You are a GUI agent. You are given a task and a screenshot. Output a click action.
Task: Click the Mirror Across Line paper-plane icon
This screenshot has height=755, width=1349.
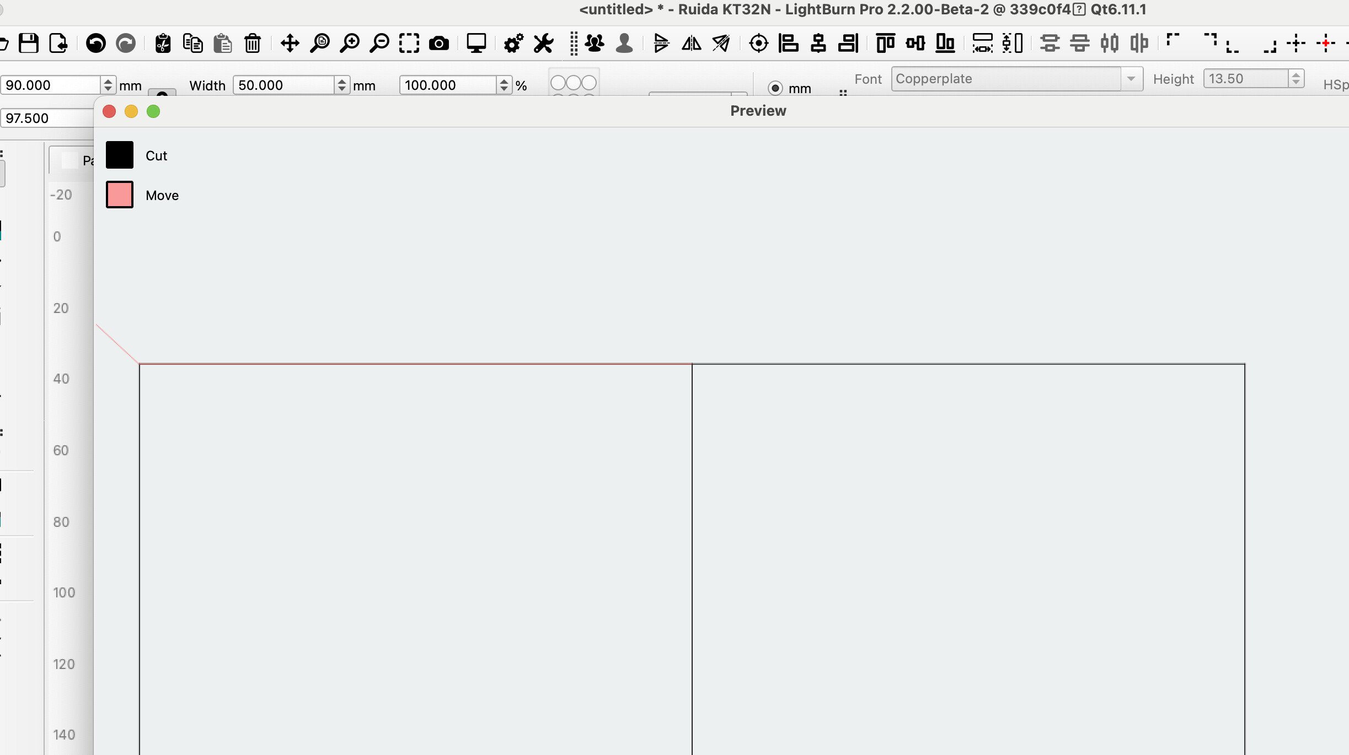[721, 43]
